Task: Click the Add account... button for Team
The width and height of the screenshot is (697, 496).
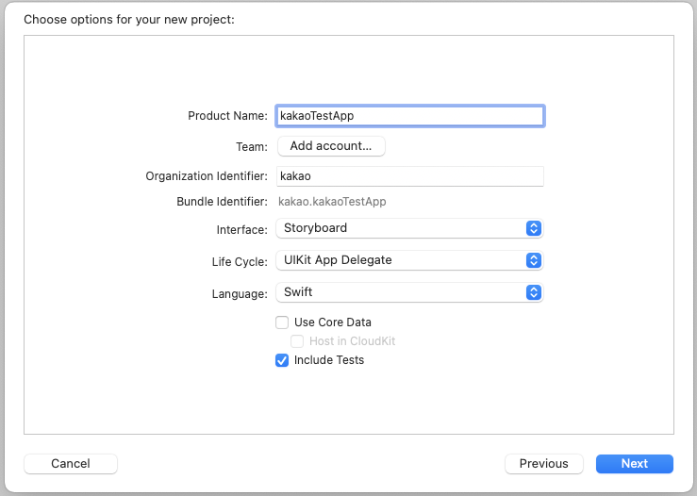Action: [331, 146]
